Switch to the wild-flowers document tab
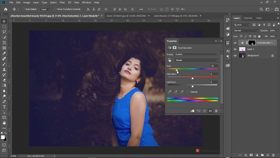280x158 pixels. click(x=176, y=16)
